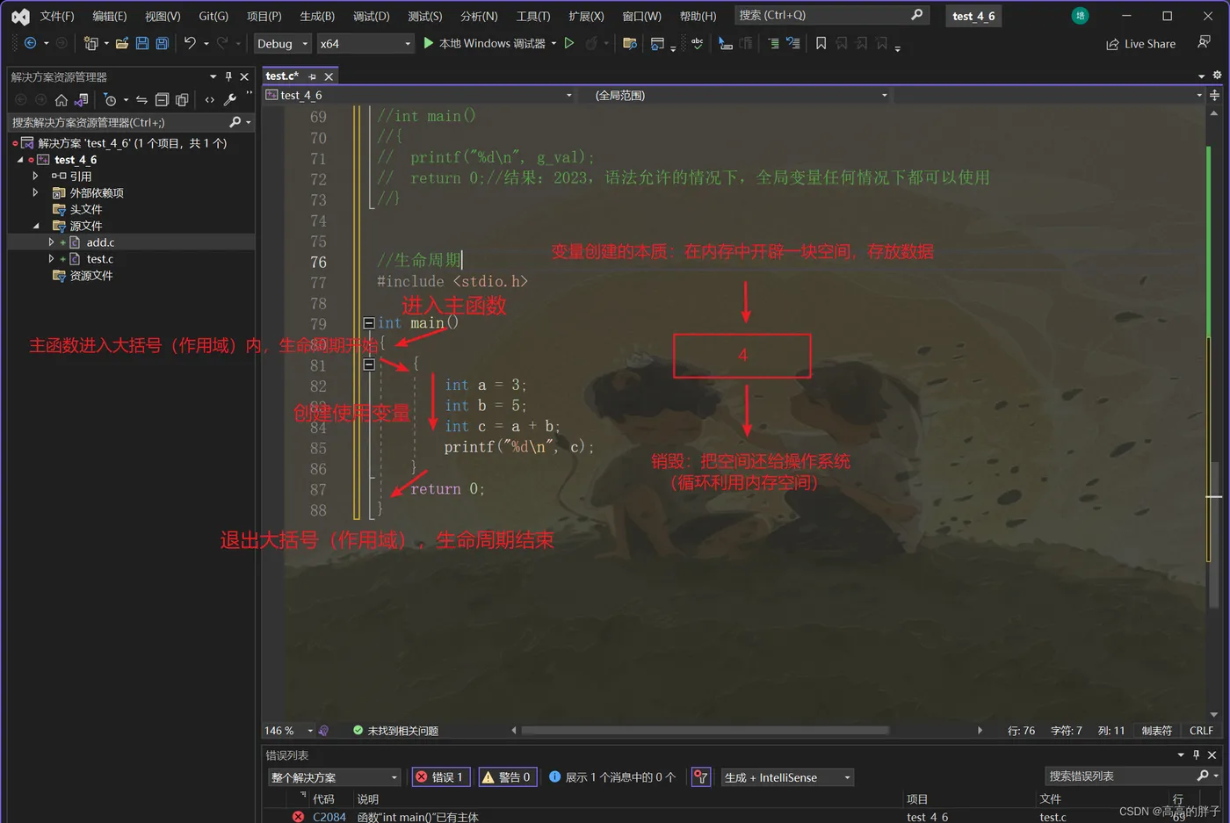
Task: Click the view code angle brackets icon
Action: coord(209,100)
